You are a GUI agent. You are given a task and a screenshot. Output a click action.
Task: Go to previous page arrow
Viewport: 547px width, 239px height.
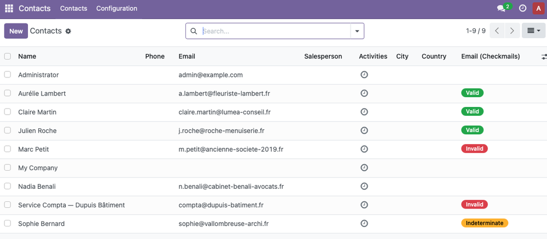pyautogui.click(x=497, y=31)
